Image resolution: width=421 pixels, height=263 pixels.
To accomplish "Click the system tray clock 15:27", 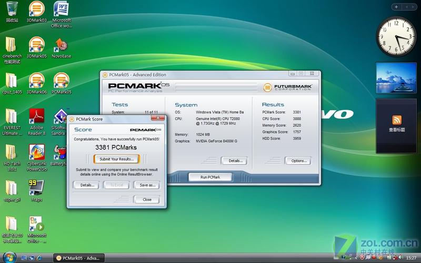I will [411, 258].
